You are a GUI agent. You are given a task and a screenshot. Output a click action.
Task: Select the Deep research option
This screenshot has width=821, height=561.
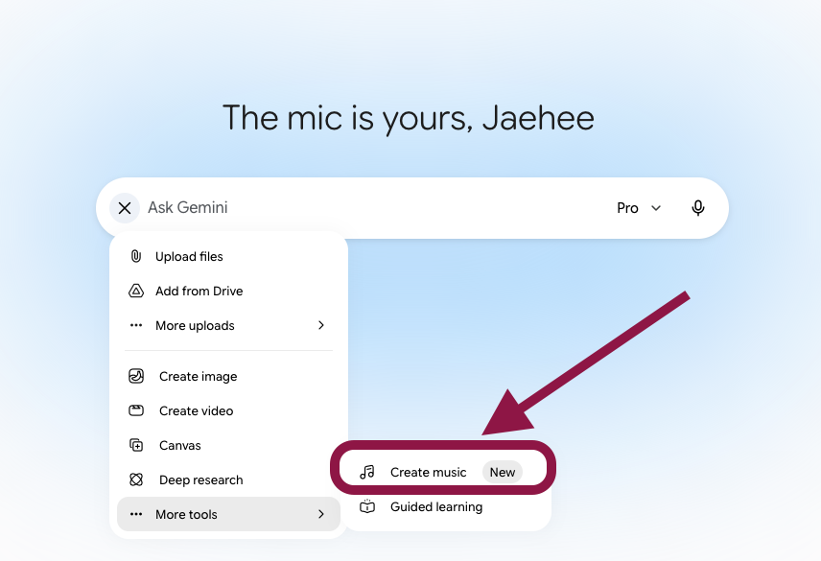coord(228,479)
